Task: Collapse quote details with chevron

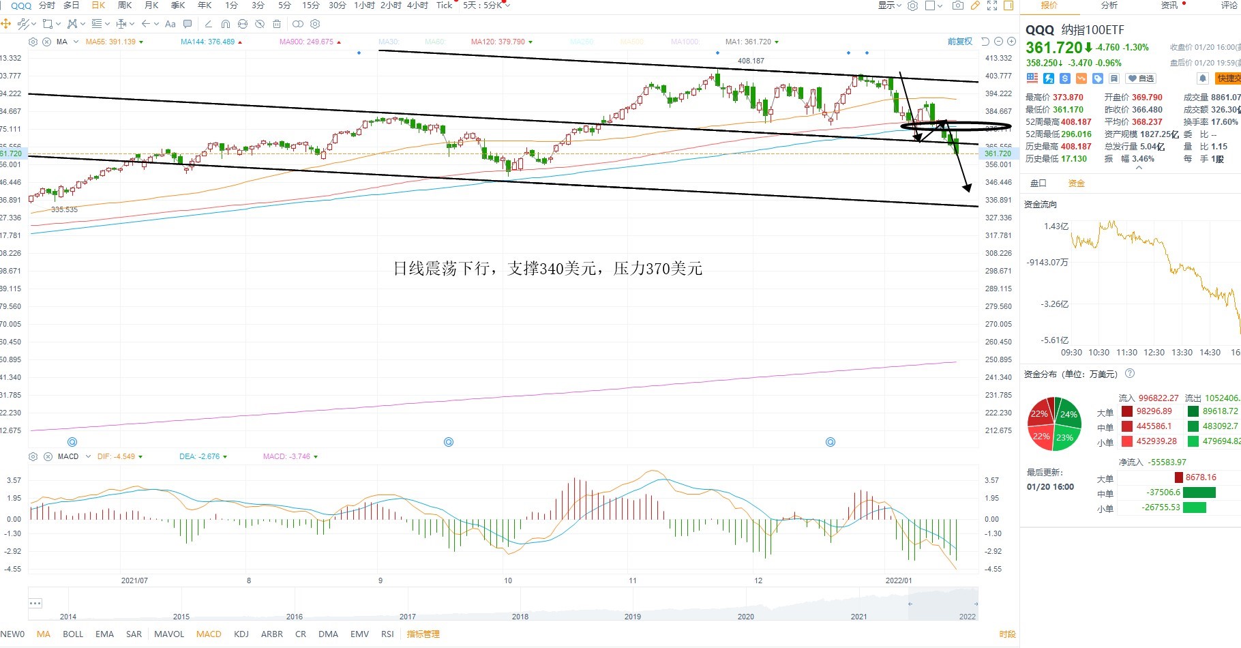Action: click(1138, 168)
